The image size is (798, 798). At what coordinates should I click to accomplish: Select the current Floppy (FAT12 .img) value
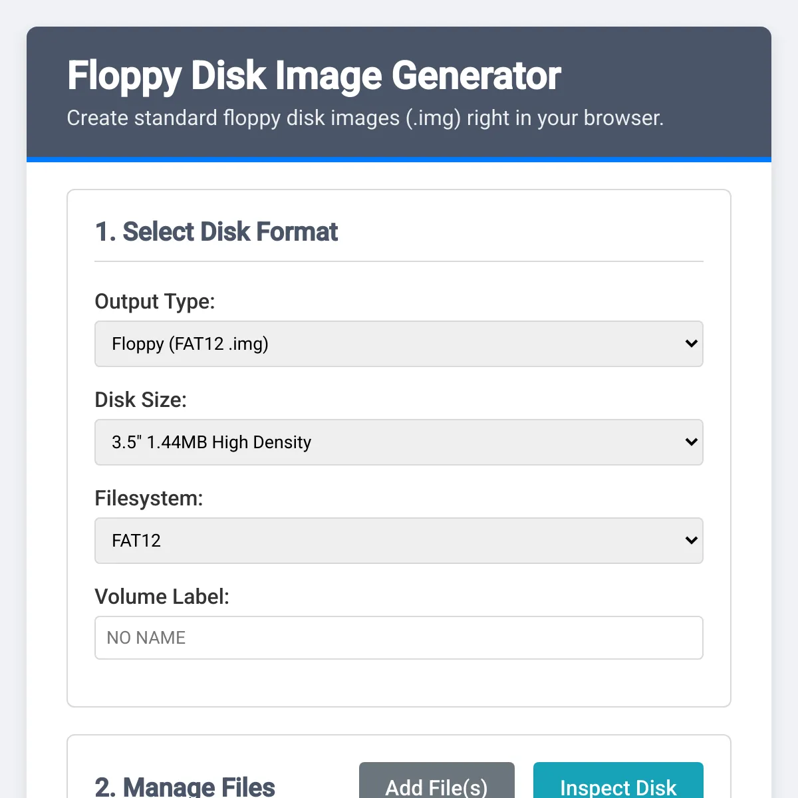[190, 344]
